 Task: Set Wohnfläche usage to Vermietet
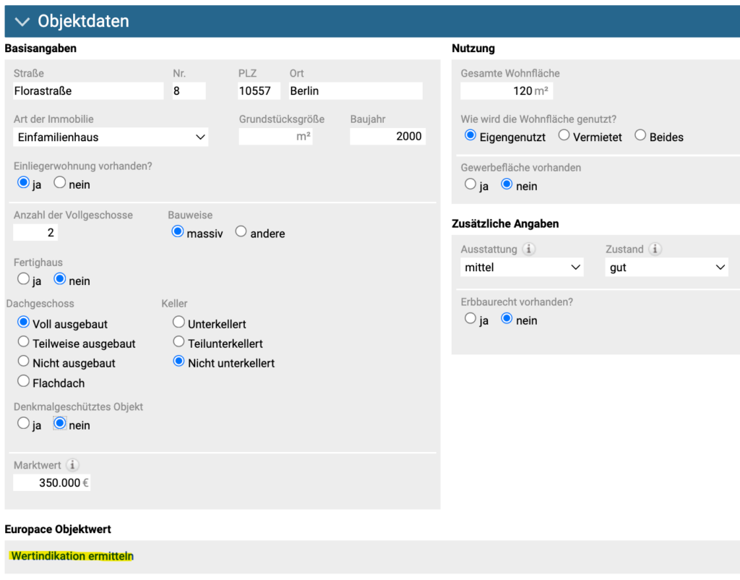pyautogui.click(x=564, y=136)
